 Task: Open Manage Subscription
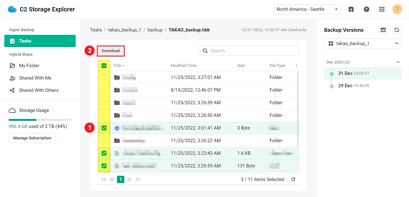click(32, 138)
